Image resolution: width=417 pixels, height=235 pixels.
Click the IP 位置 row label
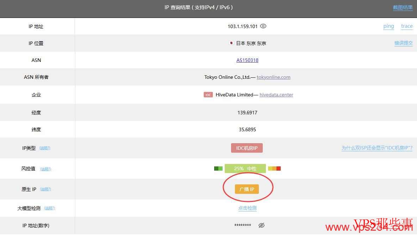tap(36, 43)
